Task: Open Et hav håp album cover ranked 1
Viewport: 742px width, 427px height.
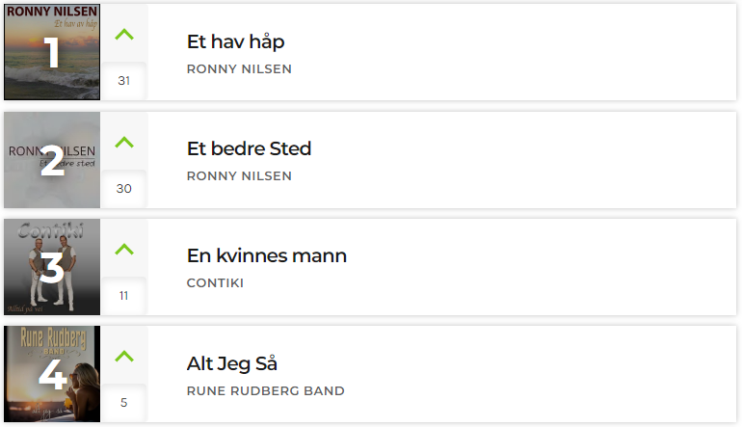Action: click(52, 52)
